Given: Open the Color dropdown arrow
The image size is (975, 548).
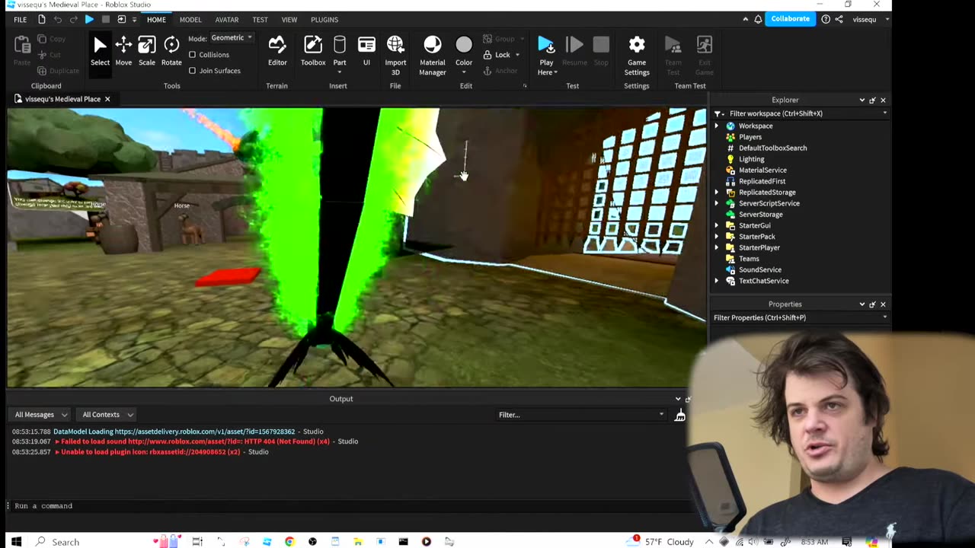Looking at the screenshot, I should coord(464,72).
